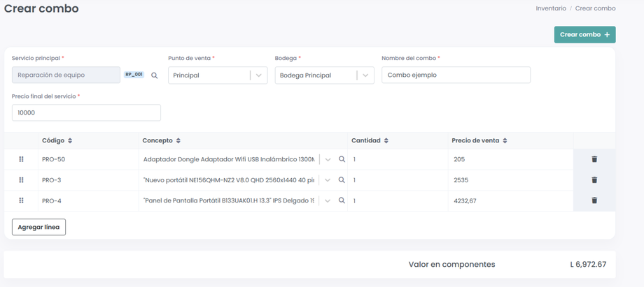Focus the Precio final del servicio input
This screenshot has width=644, height=287.
[86, 112]
